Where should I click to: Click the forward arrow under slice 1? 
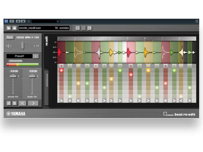click(x=61, y=101)
